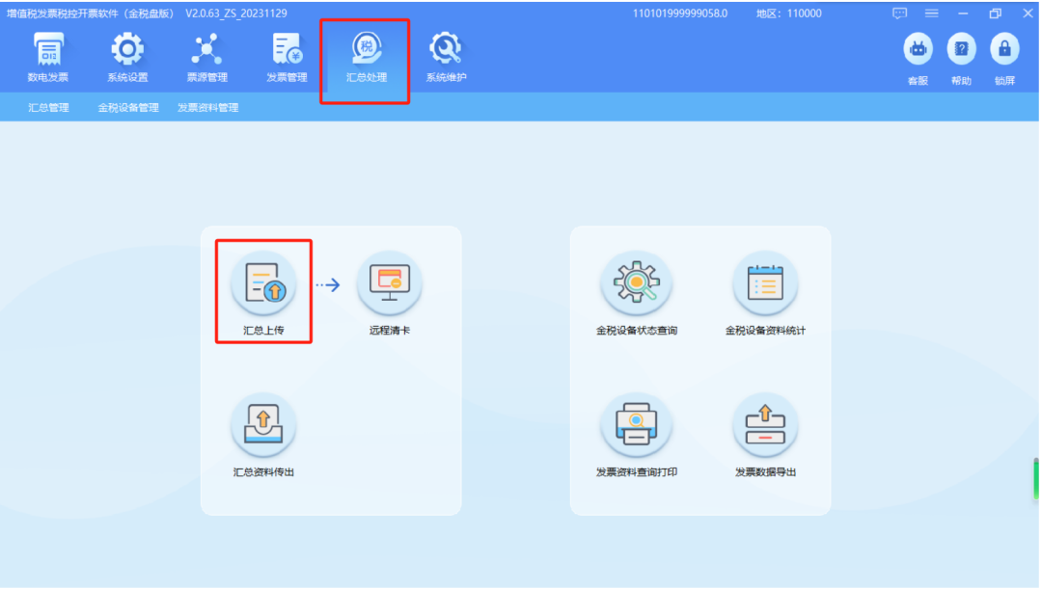Close the application window
The height and width of the screenshot is (589, 1042).
pos(1028,13)
